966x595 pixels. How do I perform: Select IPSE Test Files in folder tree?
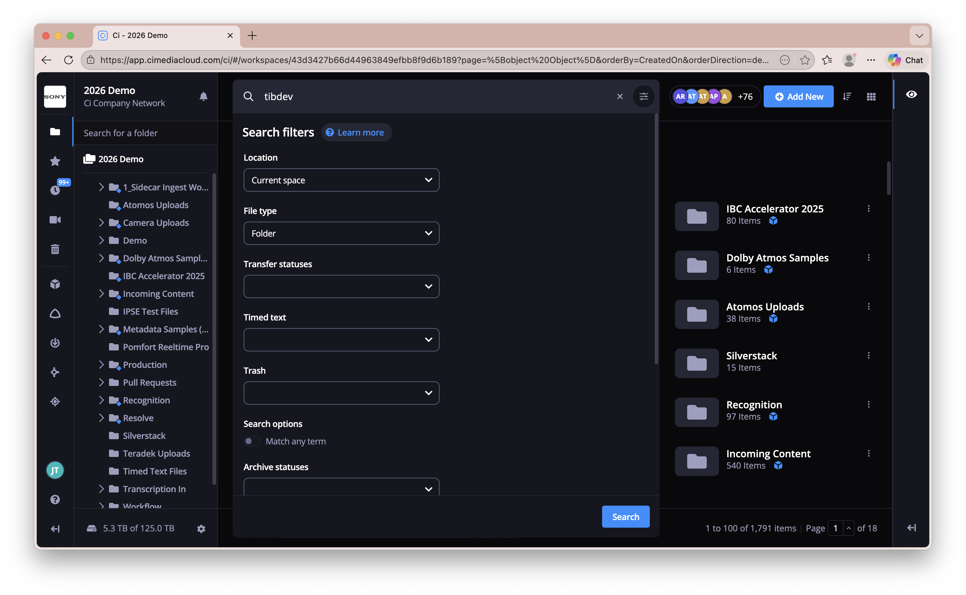150,311
